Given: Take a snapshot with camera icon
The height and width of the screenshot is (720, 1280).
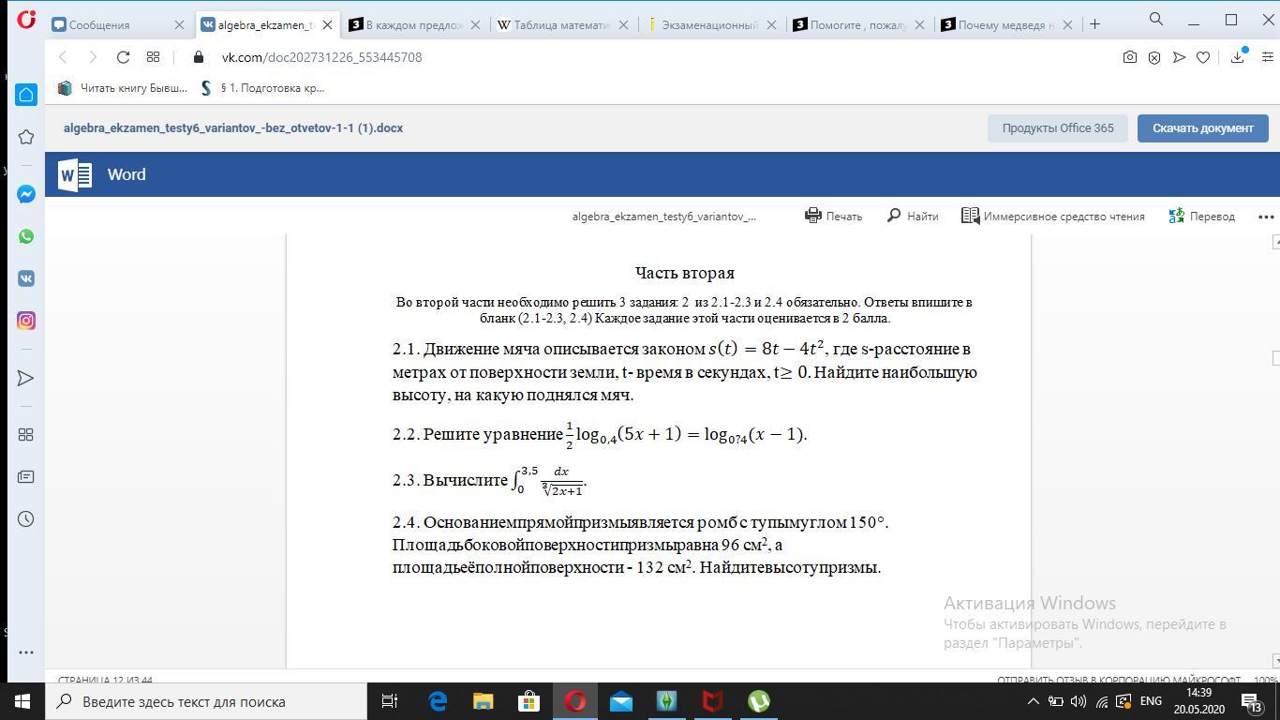Looking at the screenshot, I should click(x=1130, y=57).
